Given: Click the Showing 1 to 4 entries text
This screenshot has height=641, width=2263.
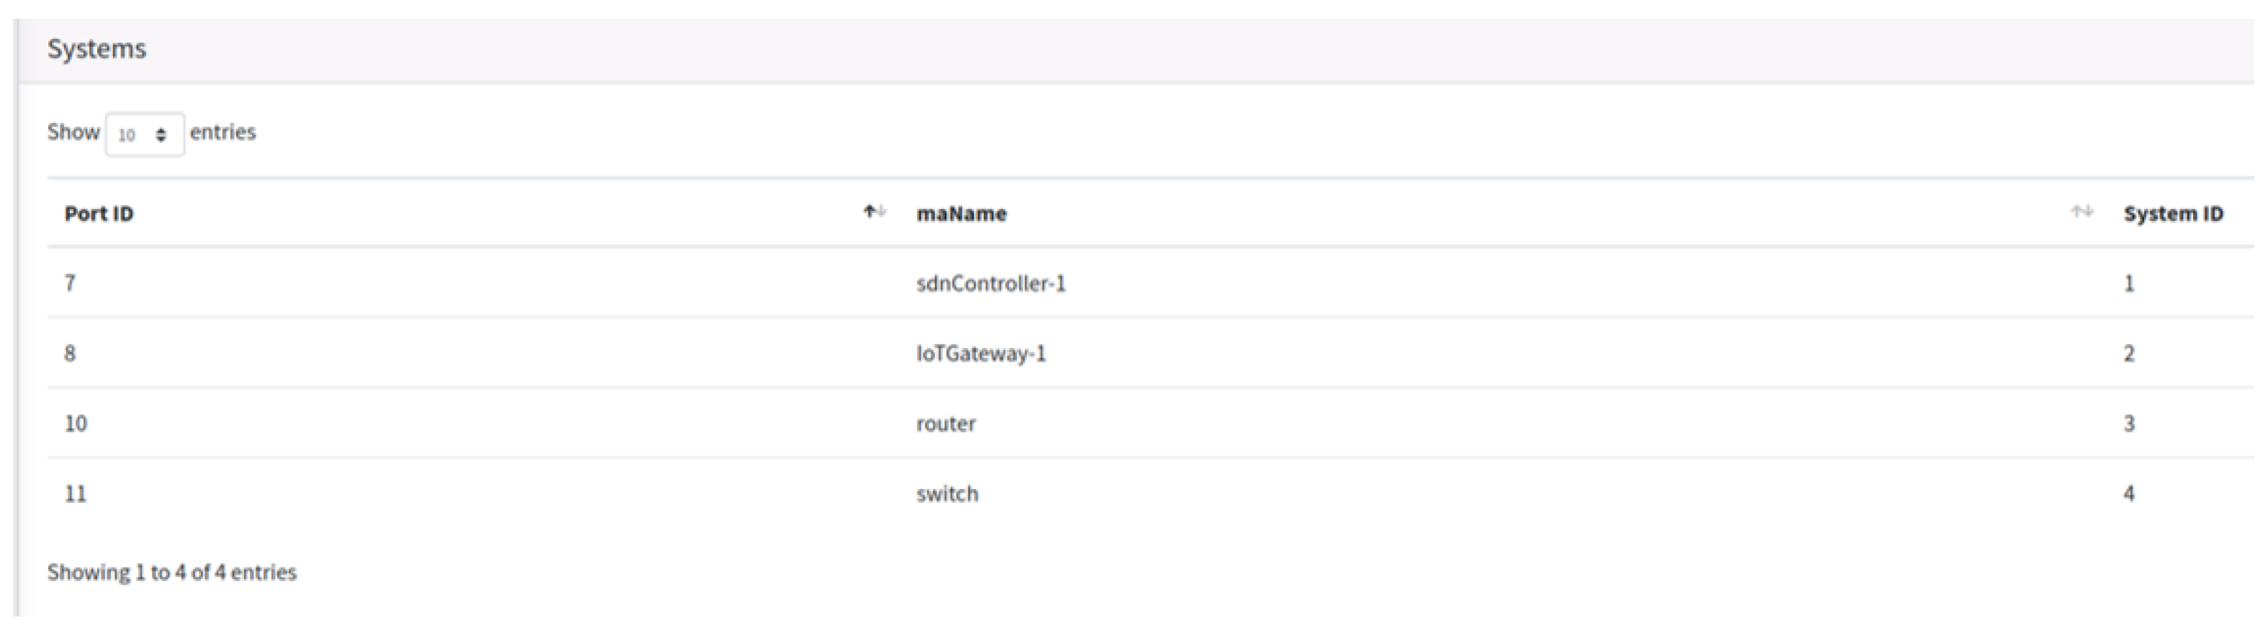Looking at the screenshot, I should pyautogui.click(x=172, y=573).
